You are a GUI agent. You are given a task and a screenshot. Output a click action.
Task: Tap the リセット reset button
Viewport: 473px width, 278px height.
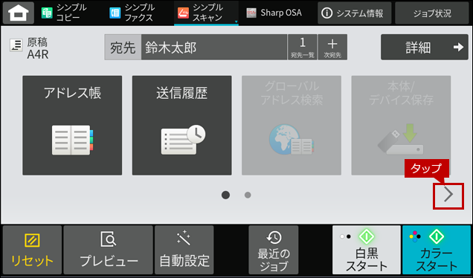coord(32,250)
